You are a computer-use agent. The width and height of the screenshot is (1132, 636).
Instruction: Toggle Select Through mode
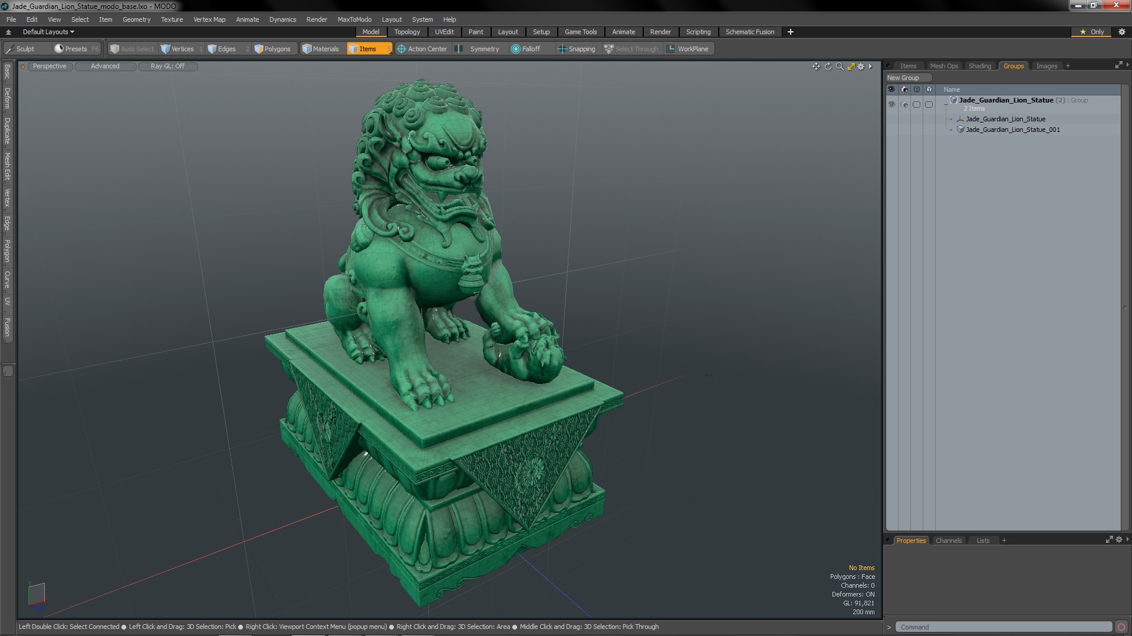click(631, 49)
